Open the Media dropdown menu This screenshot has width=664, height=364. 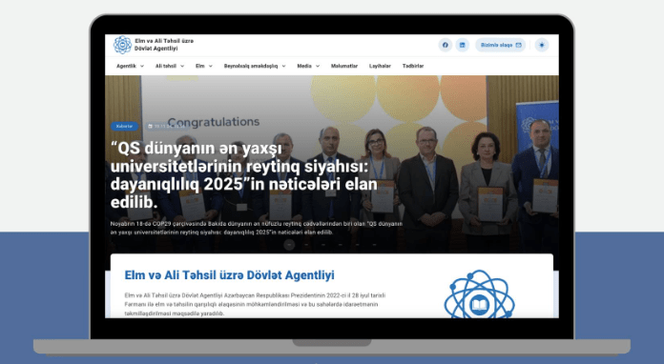[x=308, y=66]
